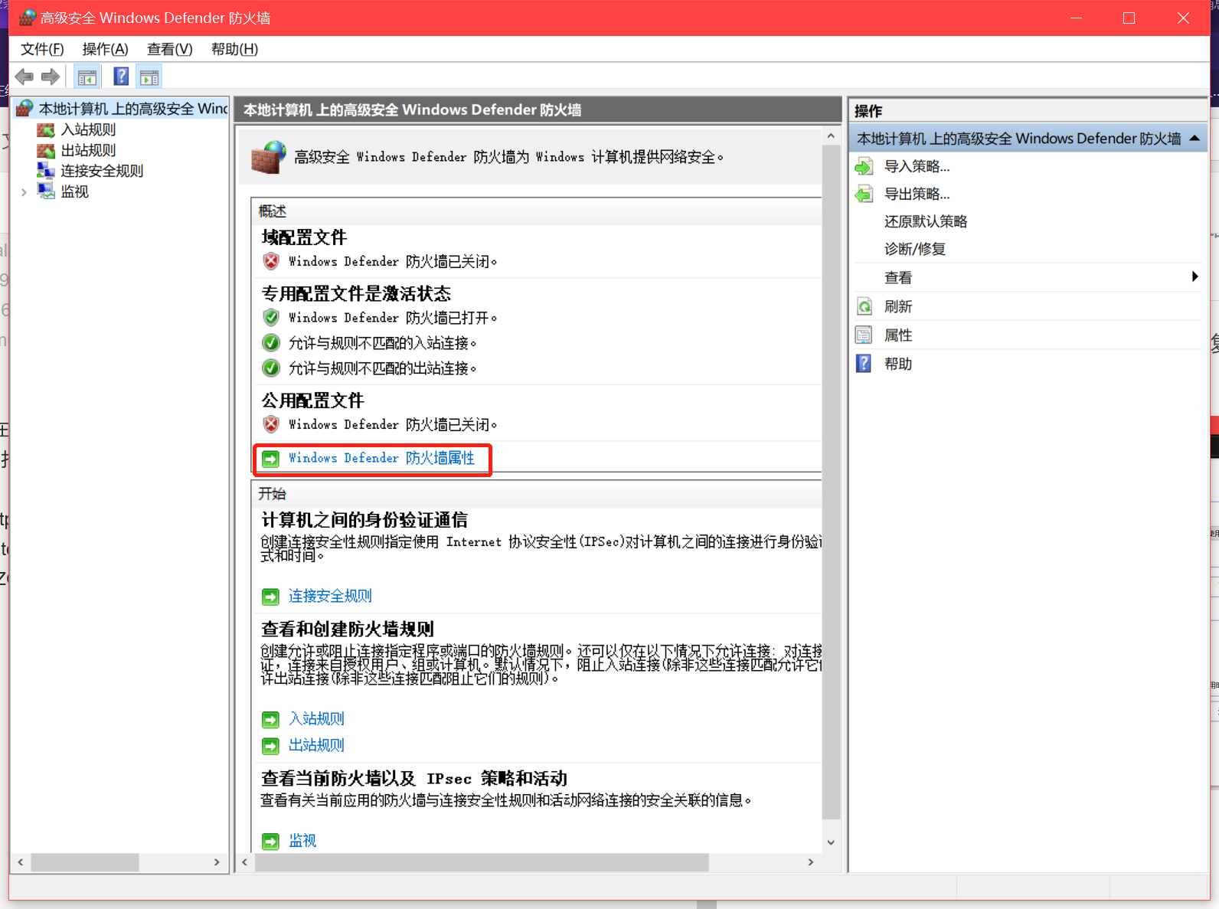Viewport: 1219px width, 909px height.
Task: Toggle the show/hide action pane icon
Action: (149, 77)
